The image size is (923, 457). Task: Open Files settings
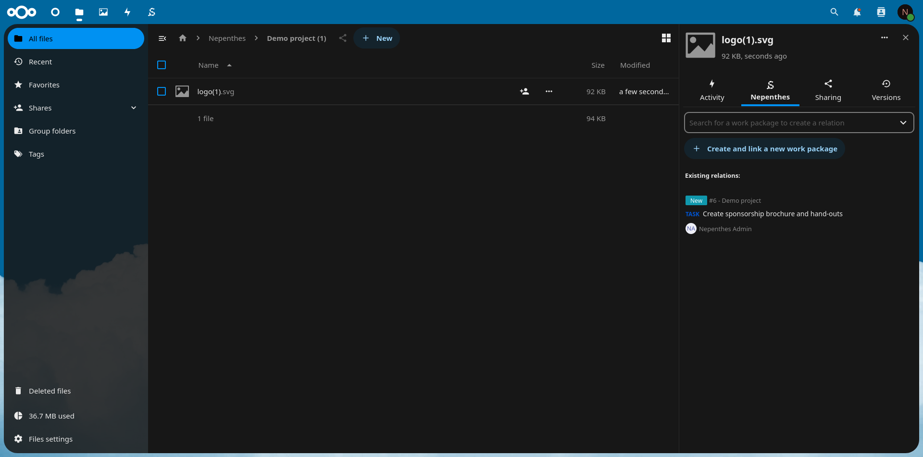click(x=76, y=439)
